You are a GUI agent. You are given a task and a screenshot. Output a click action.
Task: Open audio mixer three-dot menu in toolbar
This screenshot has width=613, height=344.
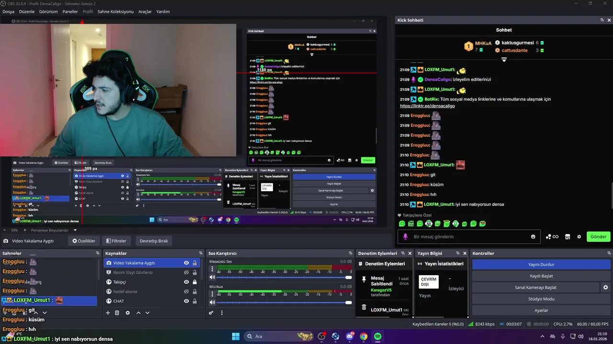pos(222,313)
